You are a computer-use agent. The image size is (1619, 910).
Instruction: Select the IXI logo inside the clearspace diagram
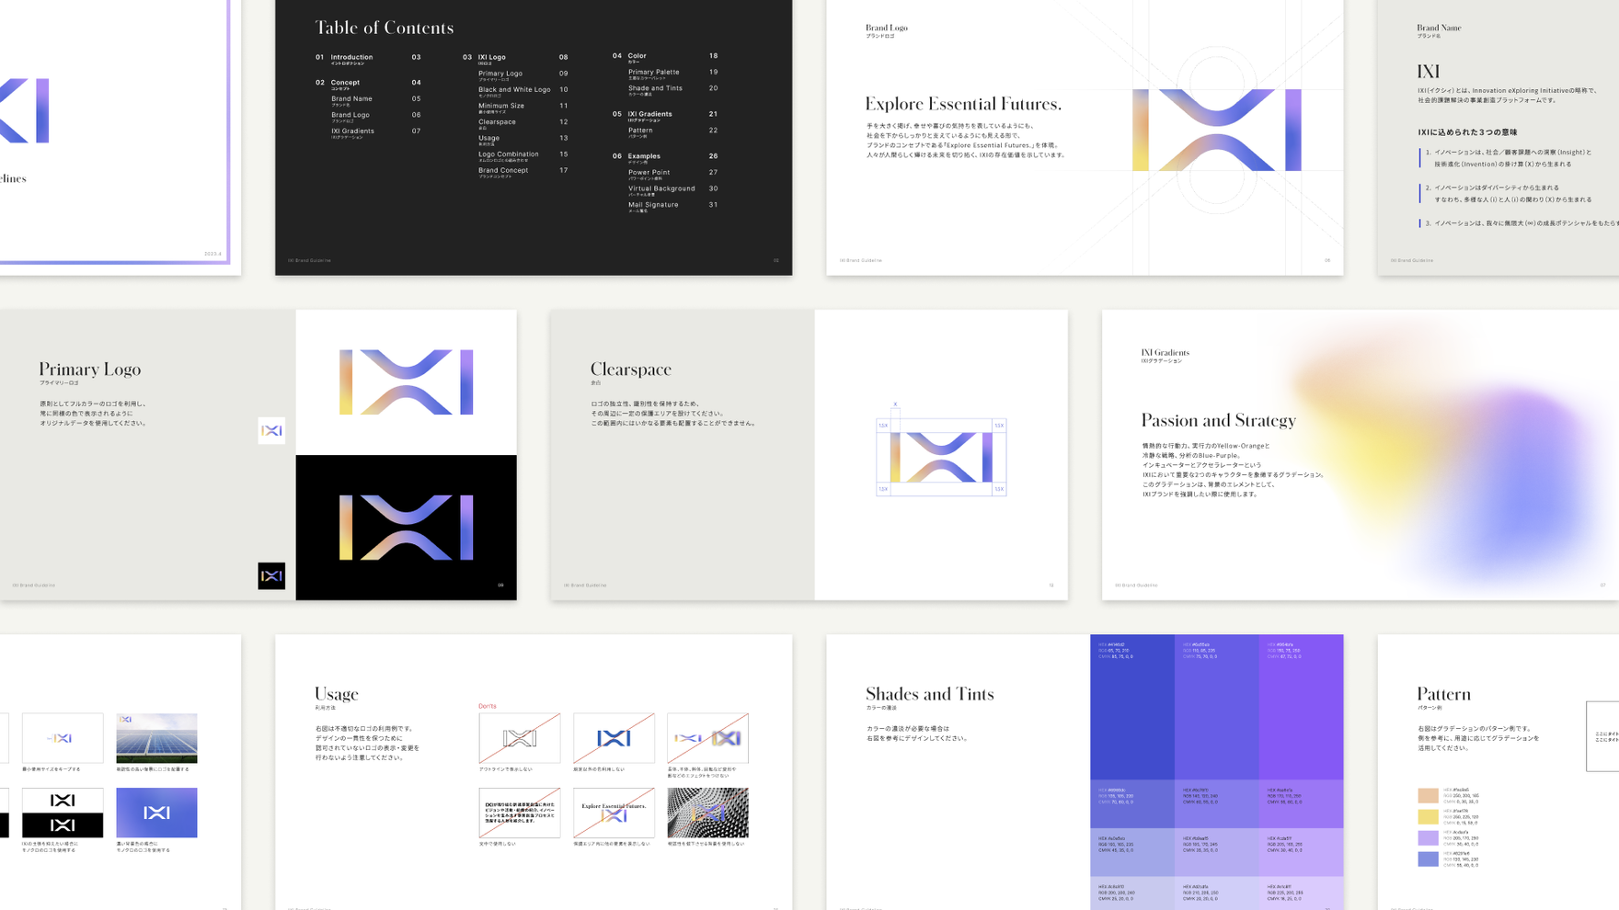point(941,457)
